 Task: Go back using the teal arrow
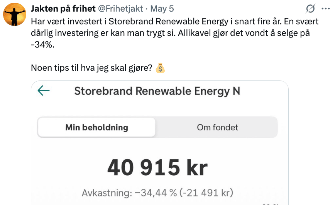tap(44, 91)
